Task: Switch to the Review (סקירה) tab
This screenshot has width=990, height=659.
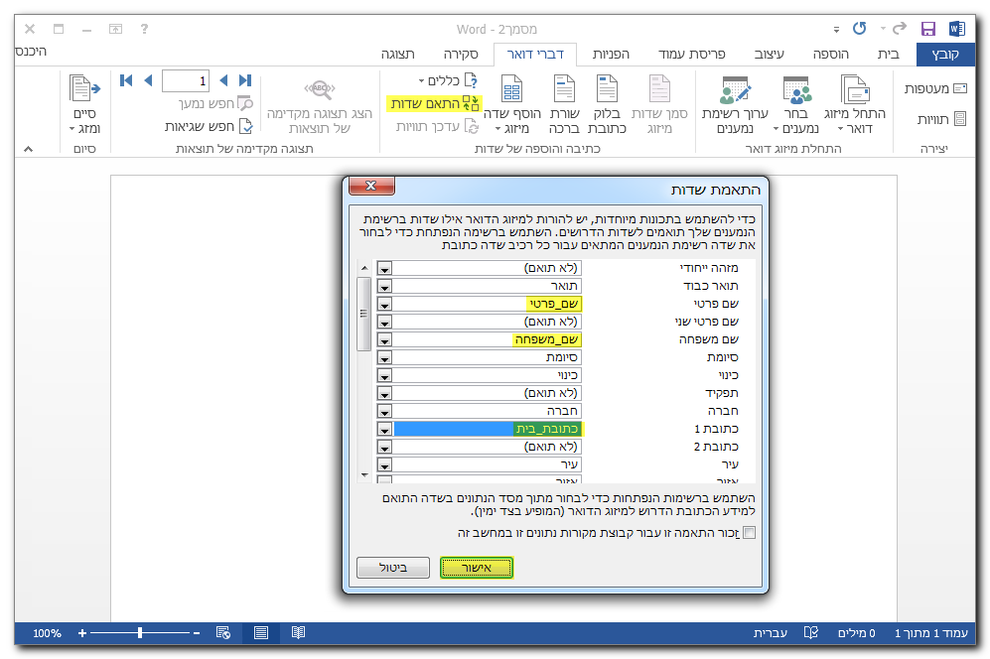Action: point(461,55)
